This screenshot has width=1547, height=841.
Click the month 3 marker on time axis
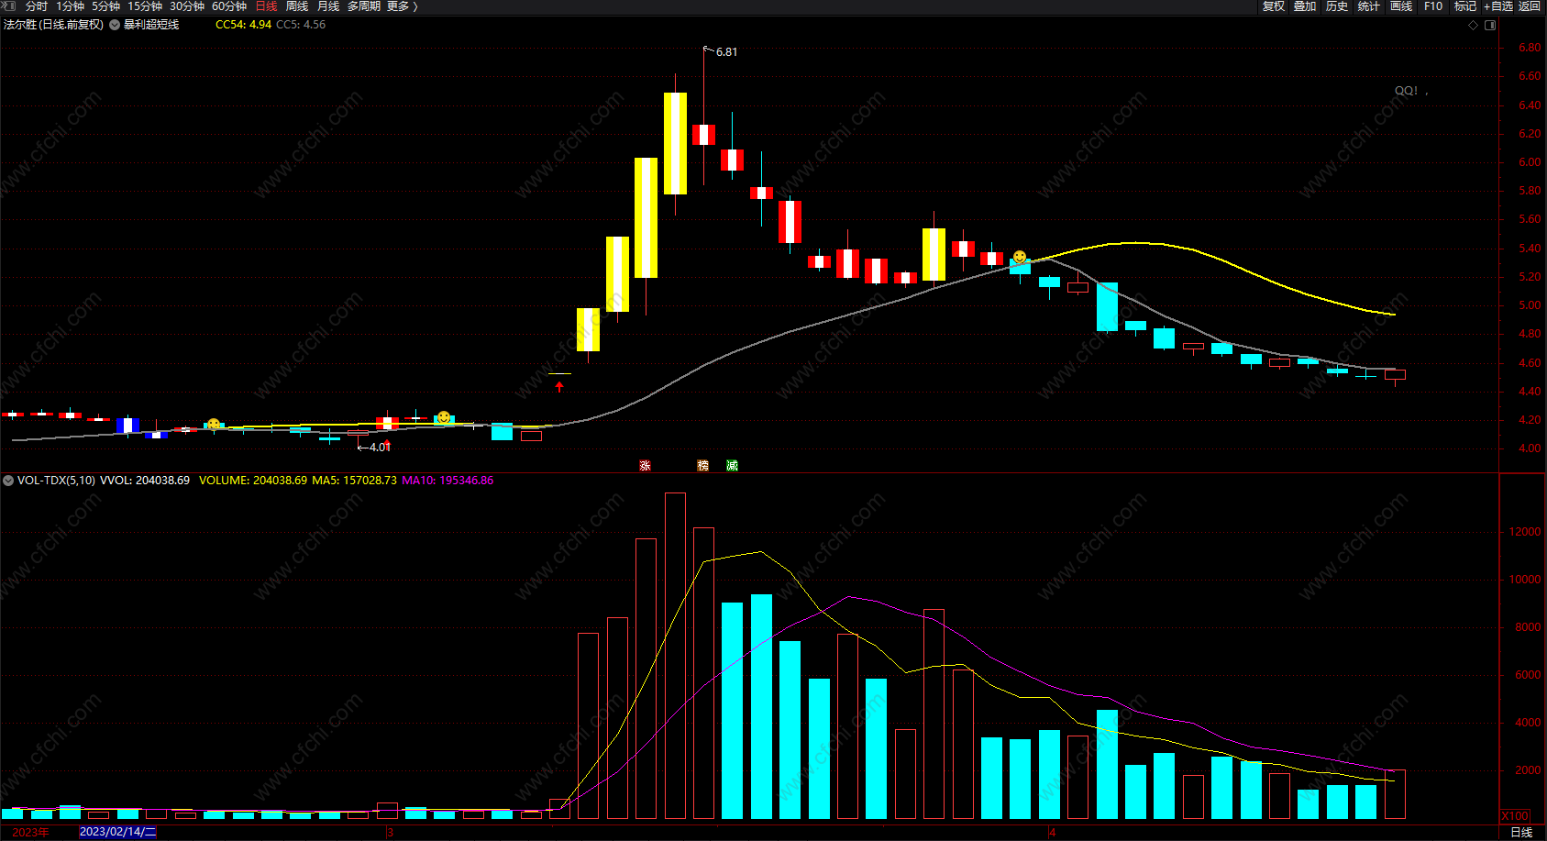pos(390,832)
